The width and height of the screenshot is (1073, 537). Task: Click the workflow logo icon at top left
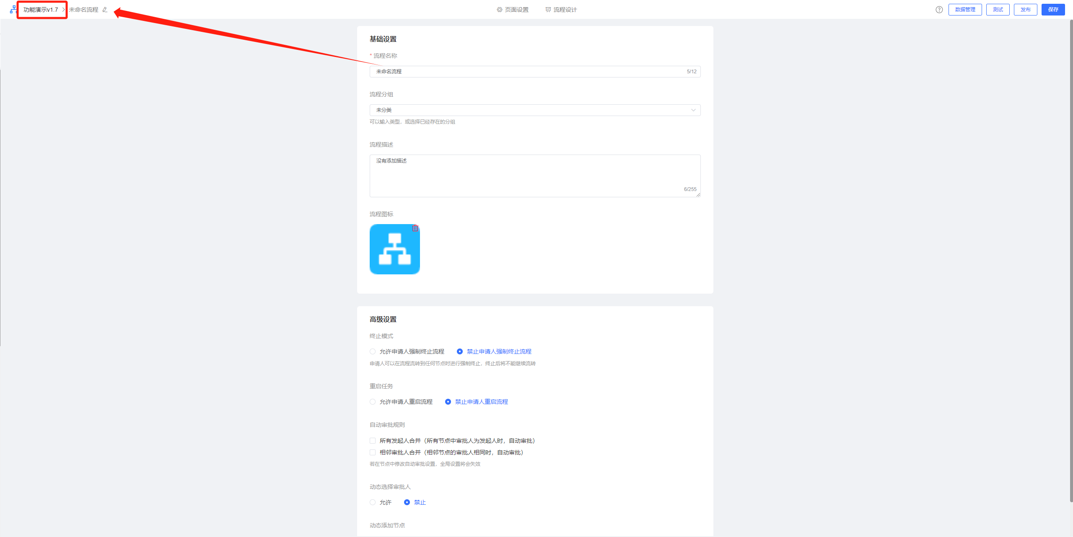[x=13, y=10]
